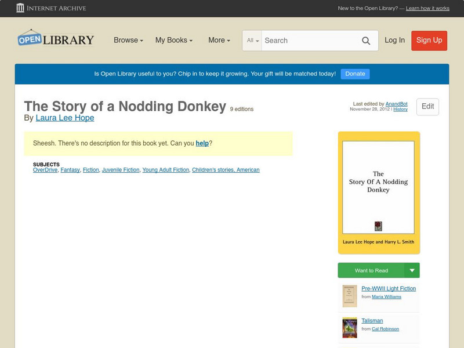Open the My Books menu
Image resolution: width=464 pixels, height=348 pixels.
[173, 40]
